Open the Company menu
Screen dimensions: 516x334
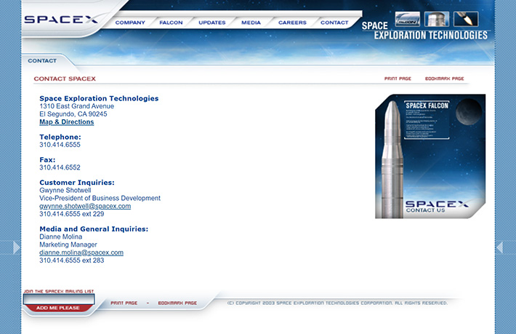click(x=130, y=23)
